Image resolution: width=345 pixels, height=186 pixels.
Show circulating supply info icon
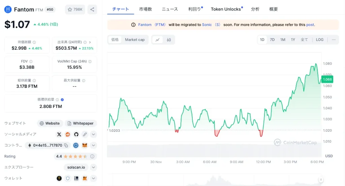coord(57,100)
